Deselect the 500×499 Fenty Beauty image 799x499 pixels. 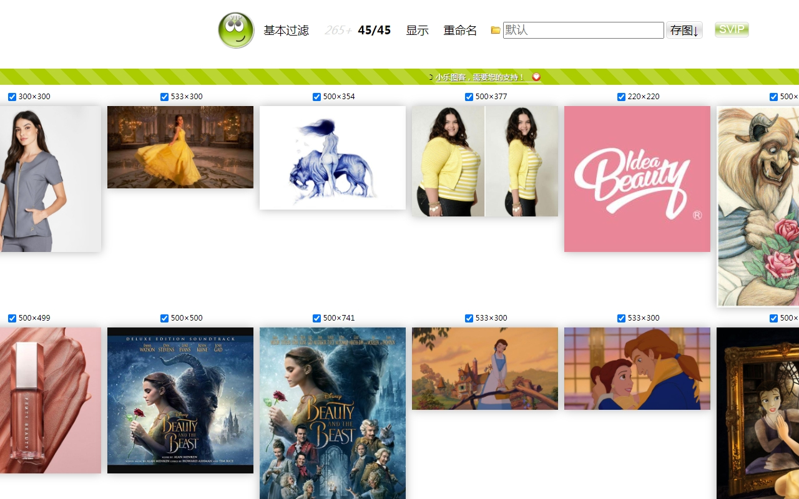point(11,318)
